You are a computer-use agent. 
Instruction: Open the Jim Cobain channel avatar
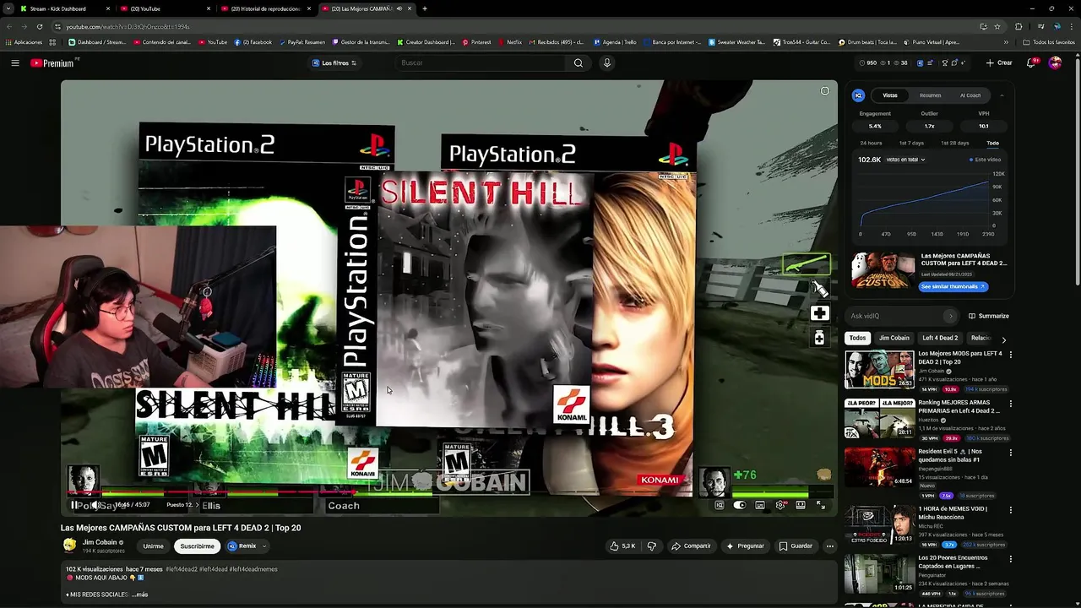(x=69, y=546)
